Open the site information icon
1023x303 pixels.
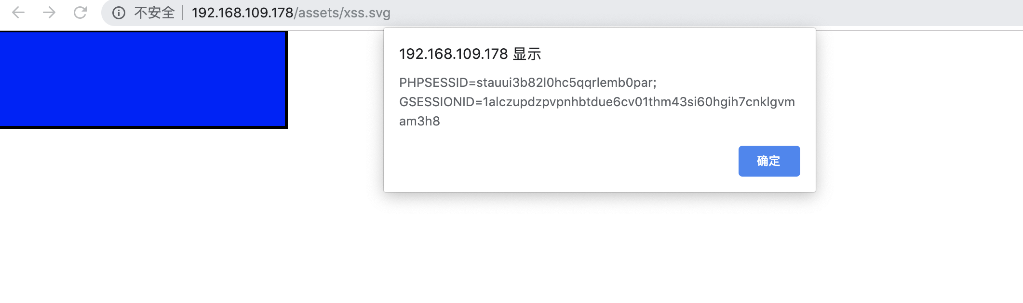(x=119, y=13)
